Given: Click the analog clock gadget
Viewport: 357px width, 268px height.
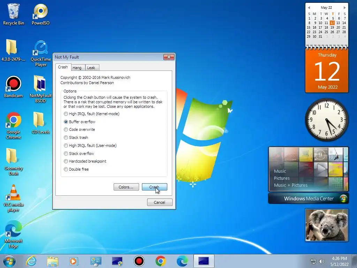Looking at the screenshot, I should (x=326, y=120).
